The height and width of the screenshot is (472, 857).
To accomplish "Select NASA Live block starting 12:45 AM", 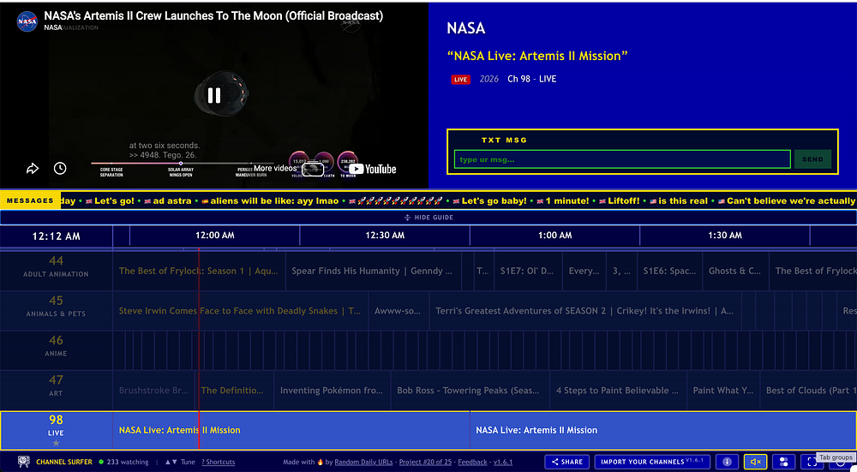I will click(663, 431).
